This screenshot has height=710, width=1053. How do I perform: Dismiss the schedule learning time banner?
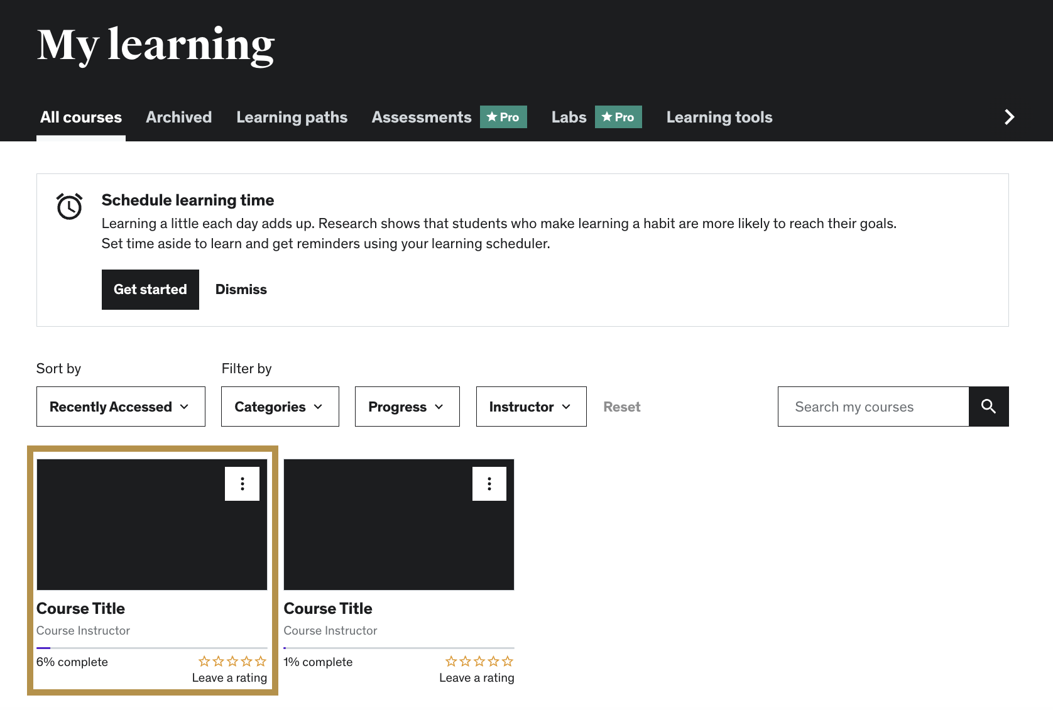point(241,290)
